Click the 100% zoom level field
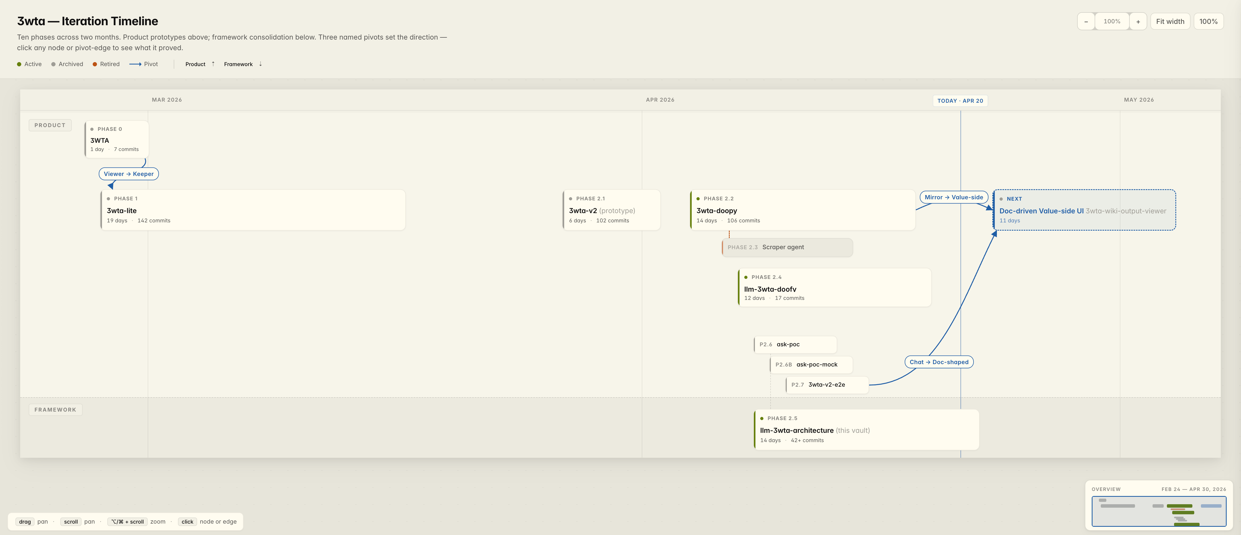 (1112, 22)
